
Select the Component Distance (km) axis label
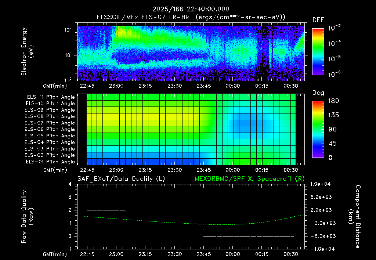tap(354, 217)
